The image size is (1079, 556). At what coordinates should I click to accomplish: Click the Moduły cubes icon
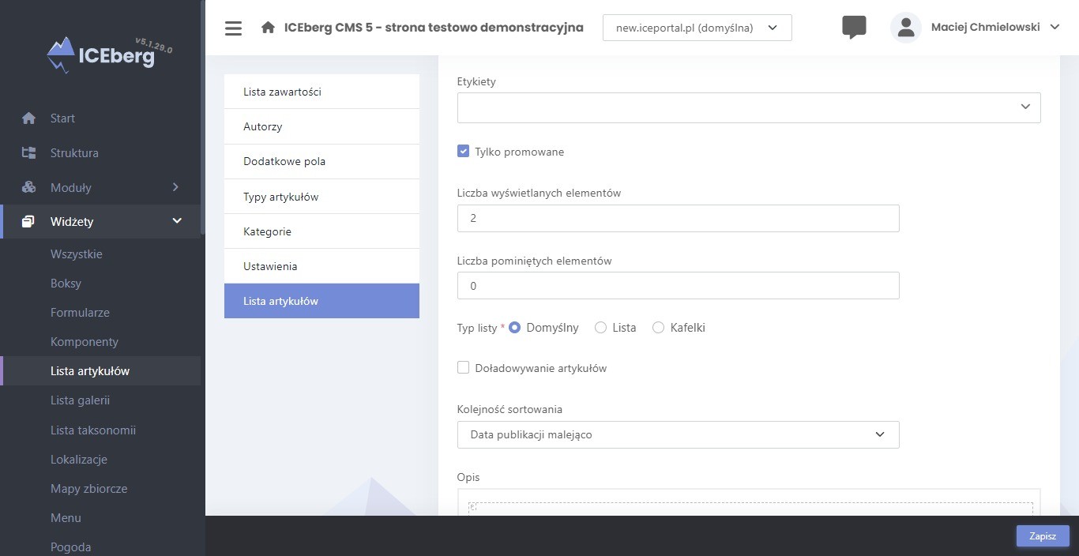(29, 188)
